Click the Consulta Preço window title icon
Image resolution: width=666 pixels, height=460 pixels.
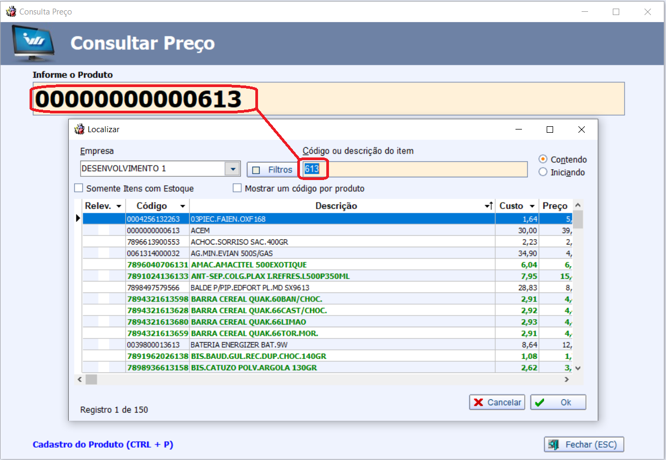coord(10,11)
